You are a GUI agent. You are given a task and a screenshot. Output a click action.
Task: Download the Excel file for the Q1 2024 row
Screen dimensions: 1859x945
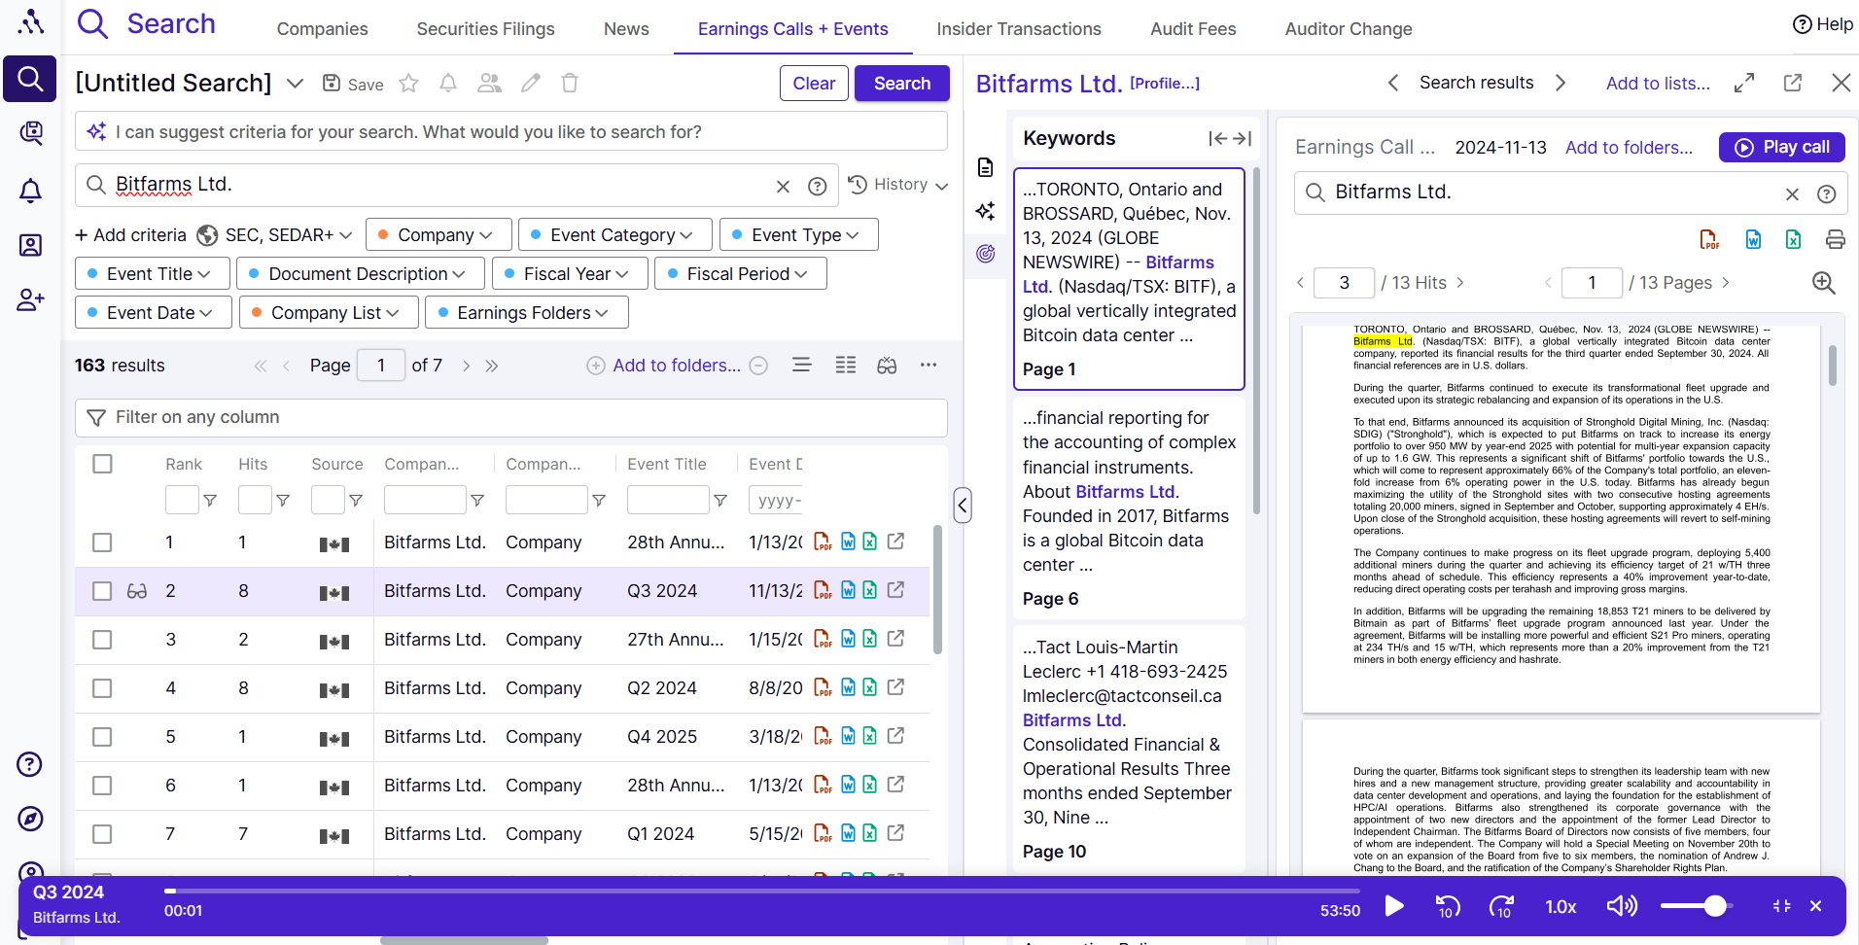pos(869,833)
